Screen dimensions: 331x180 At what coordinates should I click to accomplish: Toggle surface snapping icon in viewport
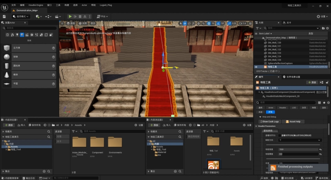coord(203,24)
